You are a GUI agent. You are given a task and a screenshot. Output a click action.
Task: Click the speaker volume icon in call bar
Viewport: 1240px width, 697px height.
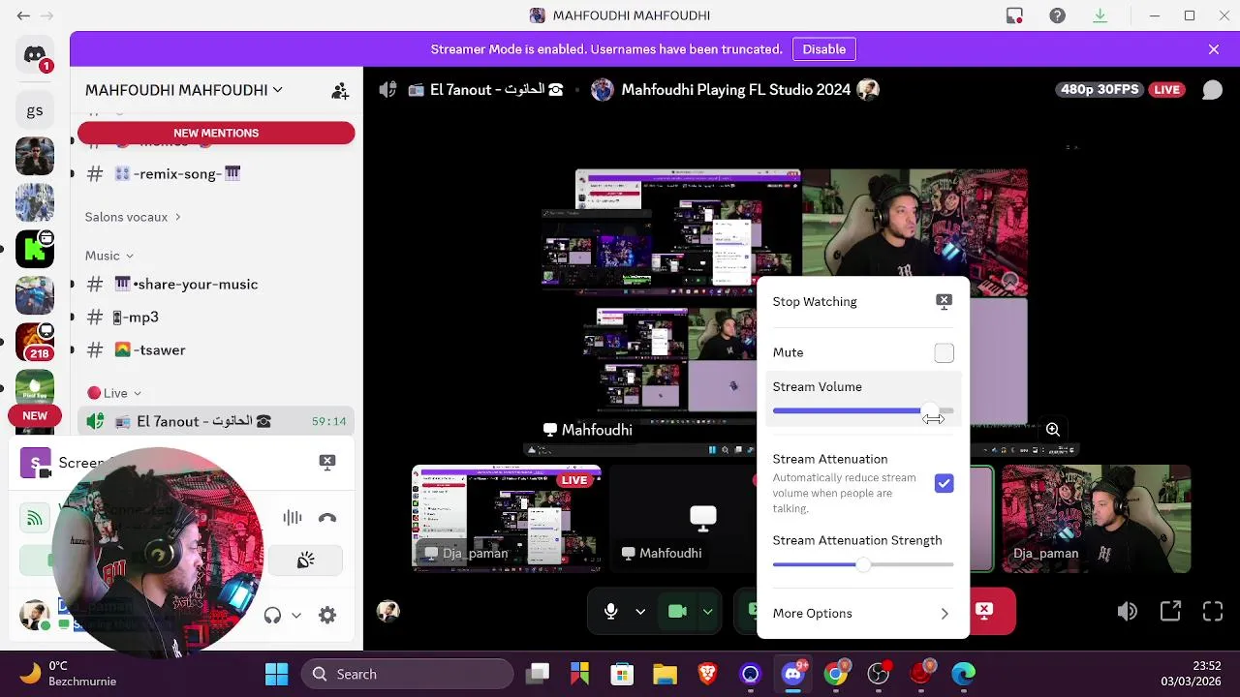(1127, 611)
